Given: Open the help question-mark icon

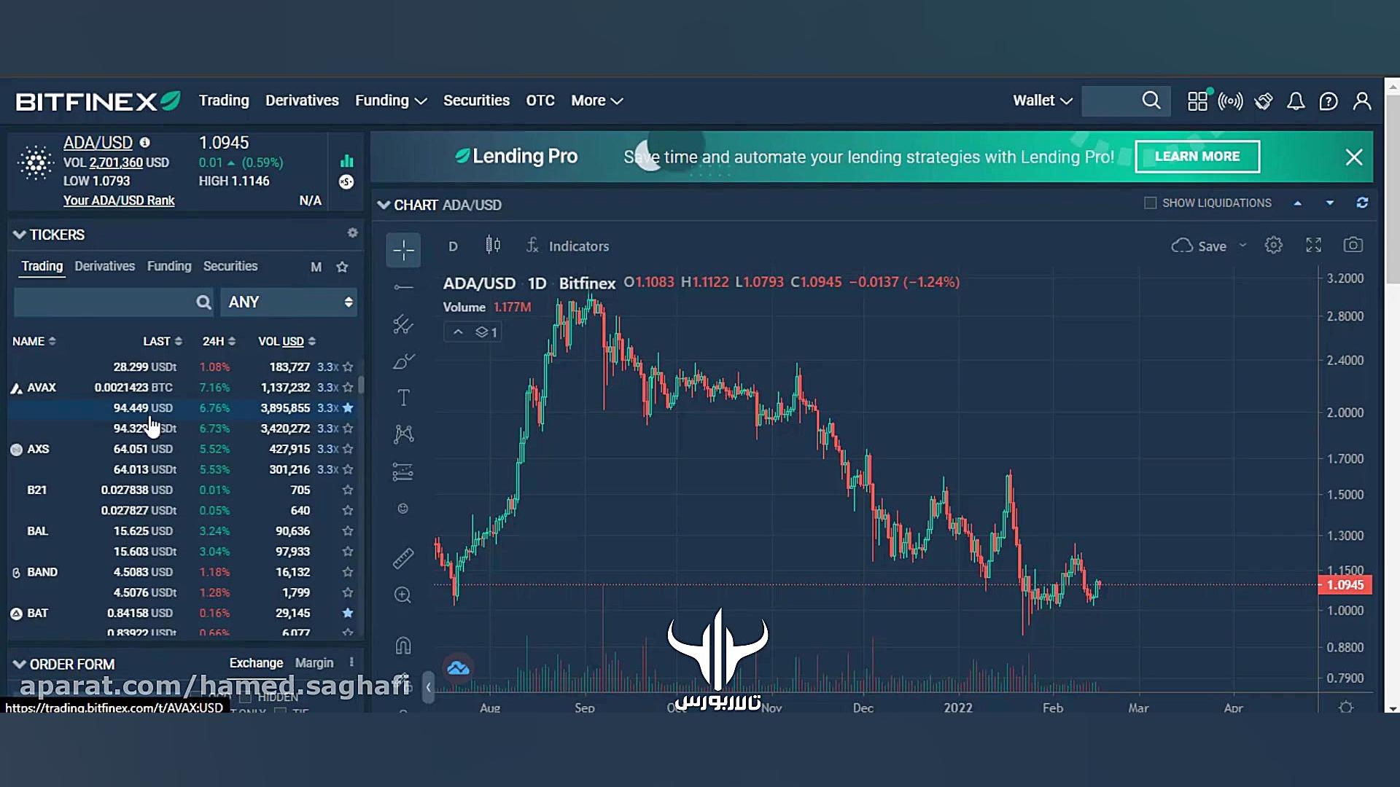Looking at the screenshot, I should [x=1329, y=101].
